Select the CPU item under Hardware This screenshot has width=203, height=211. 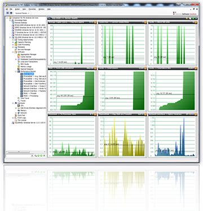click(x=22, y=105)
